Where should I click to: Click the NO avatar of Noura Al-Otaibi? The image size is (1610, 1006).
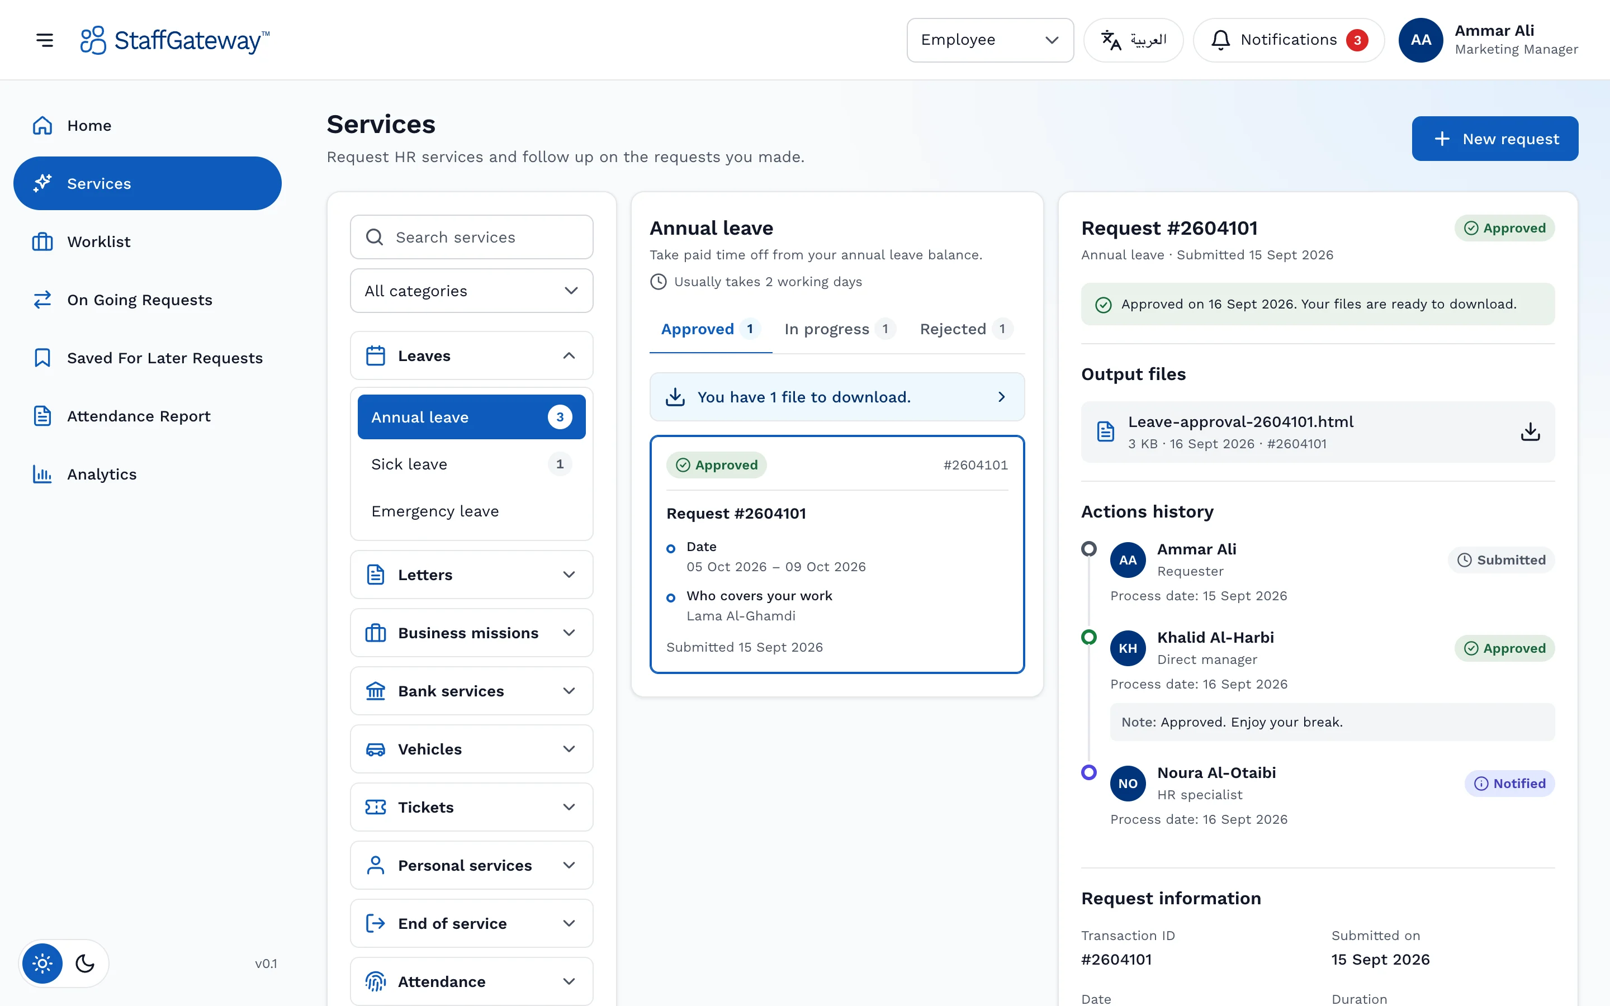pyautogui.click(x=1128, y=783)
